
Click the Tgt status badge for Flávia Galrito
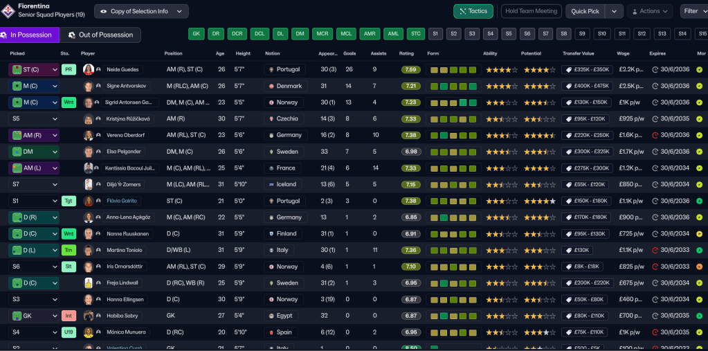click(69, 201)
